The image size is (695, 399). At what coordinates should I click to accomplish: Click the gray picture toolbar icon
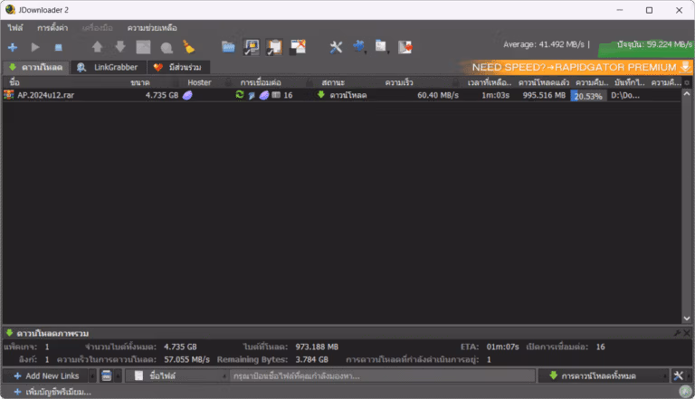click(143, 47)
